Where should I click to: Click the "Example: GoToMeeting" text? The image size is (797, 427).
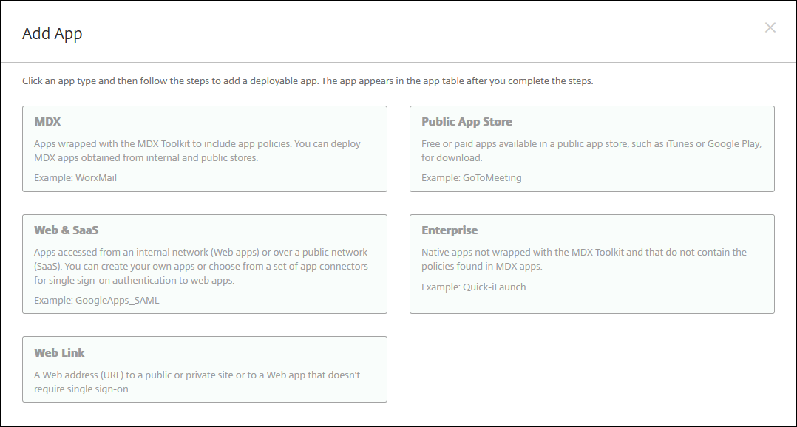(471, 177)
